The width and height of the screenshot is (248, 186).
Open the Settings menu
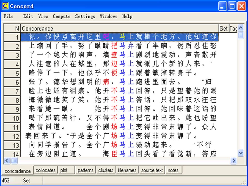85,16
